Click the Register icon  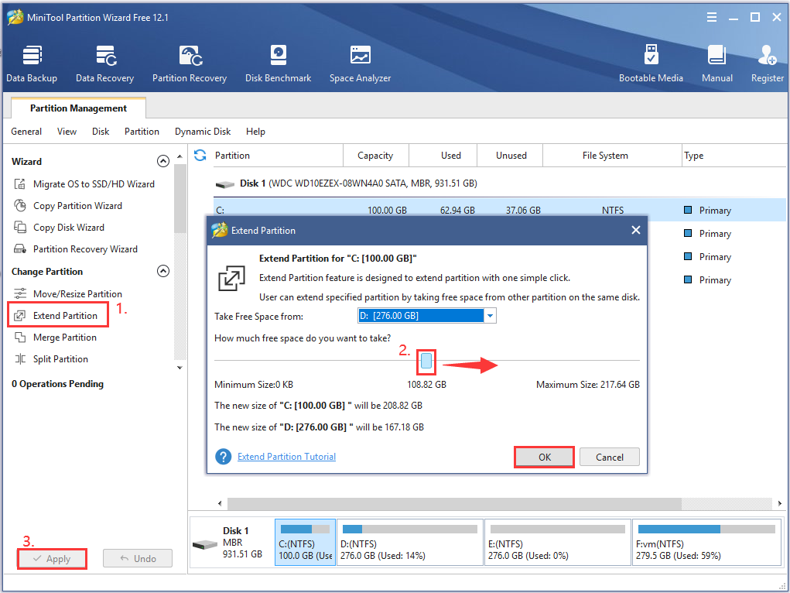pyautogui.click(x=768, y=64)
